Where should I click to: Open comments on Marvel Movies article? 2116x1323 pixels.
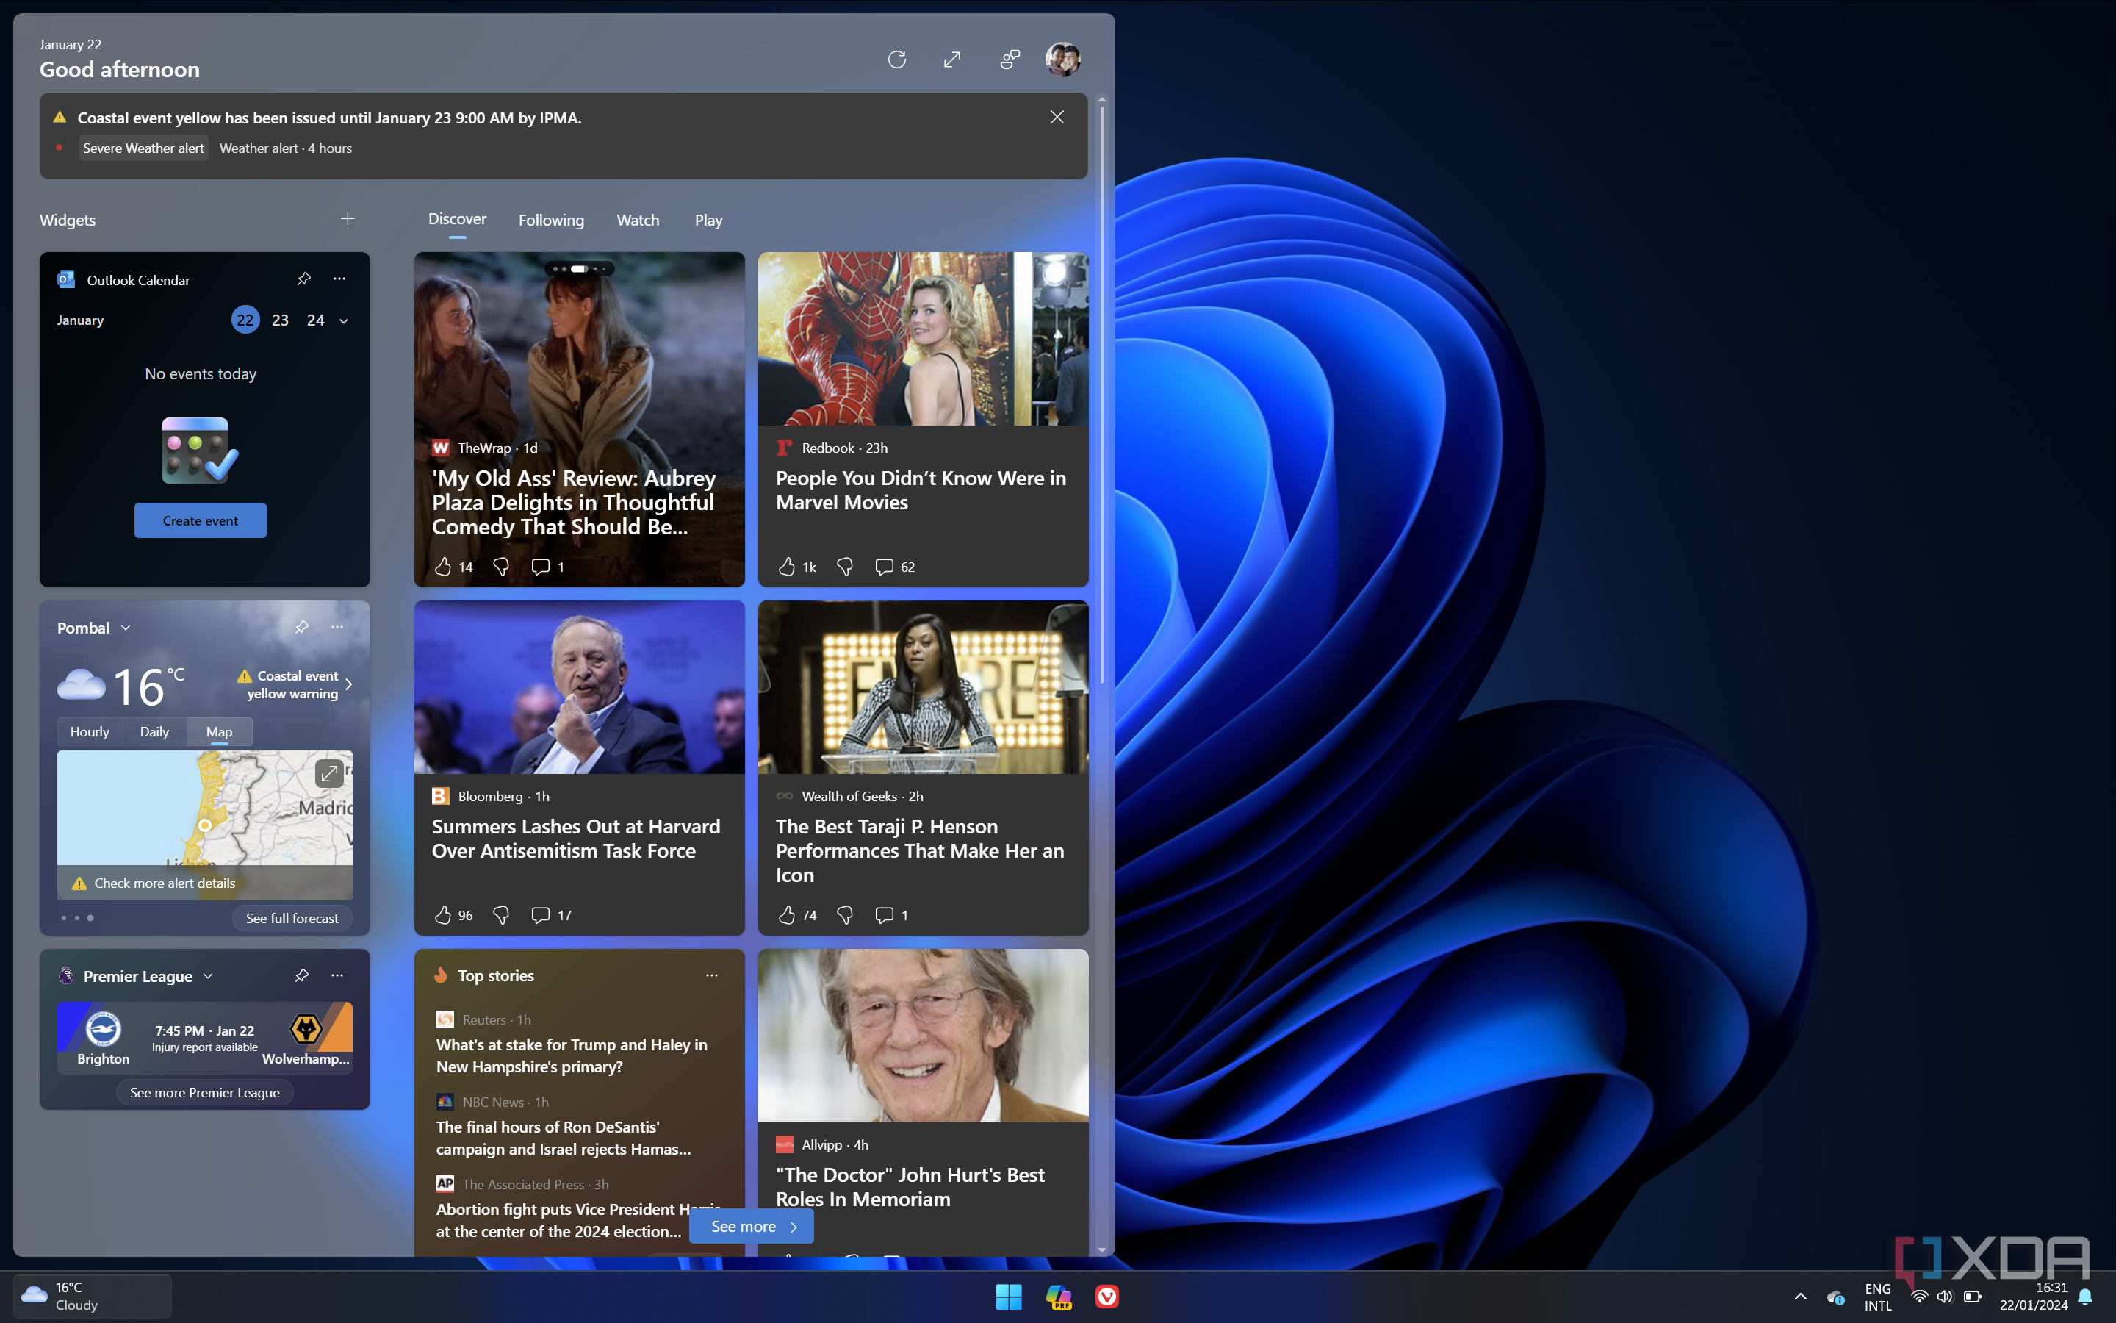(x=884, y=567)
